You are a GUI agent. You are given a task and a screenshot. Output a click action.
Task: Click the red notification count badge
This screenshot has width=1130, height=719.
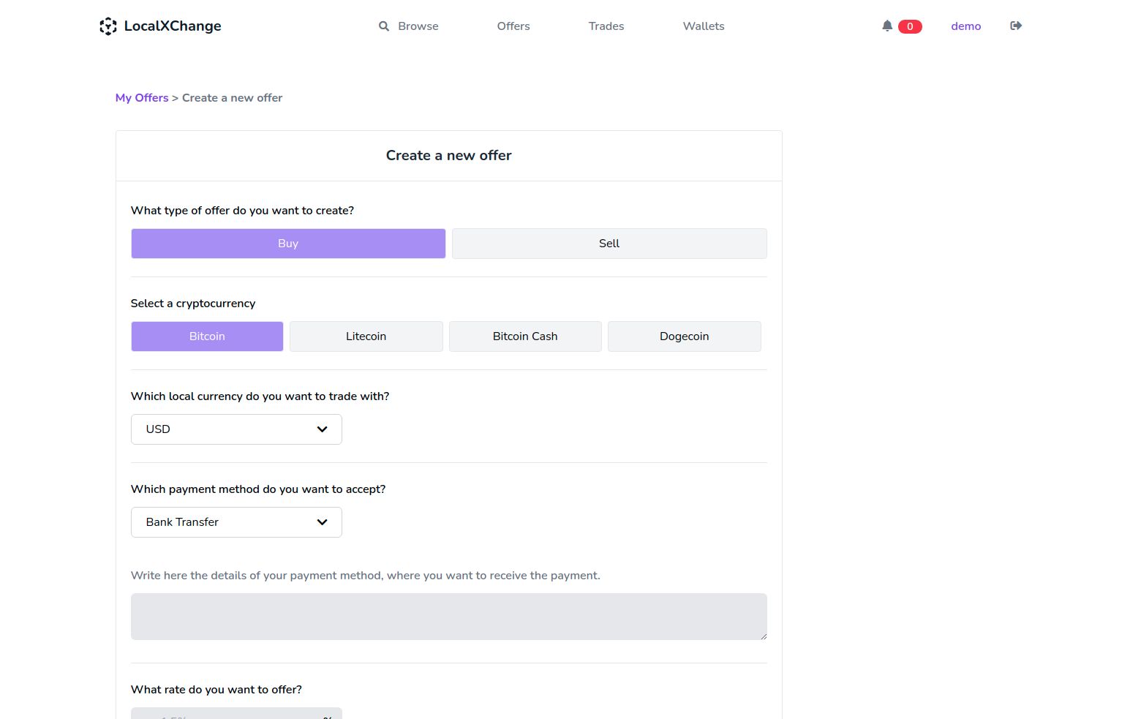tap(910, 26)
